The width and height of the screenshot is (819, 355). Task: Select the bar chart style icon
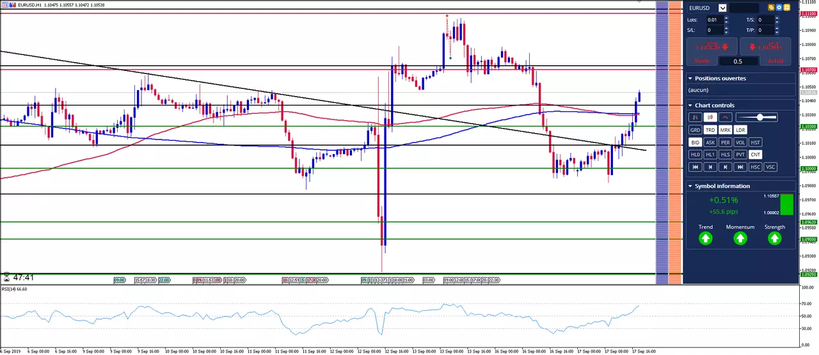click(x=696, y=117)
